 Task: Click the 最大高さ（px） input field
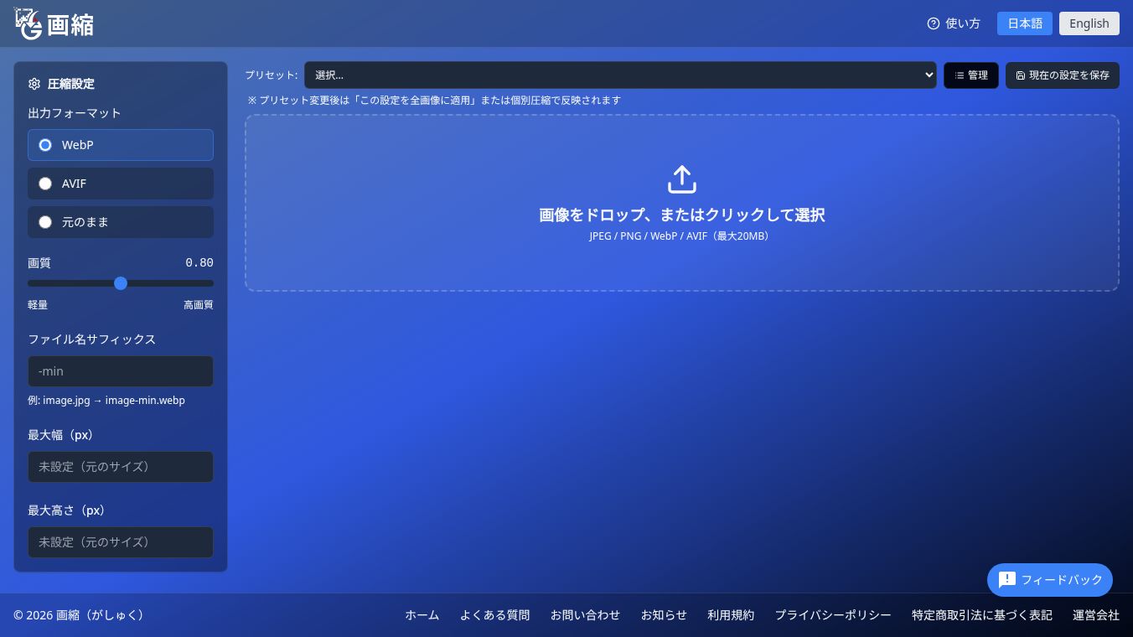coord(121,542)
